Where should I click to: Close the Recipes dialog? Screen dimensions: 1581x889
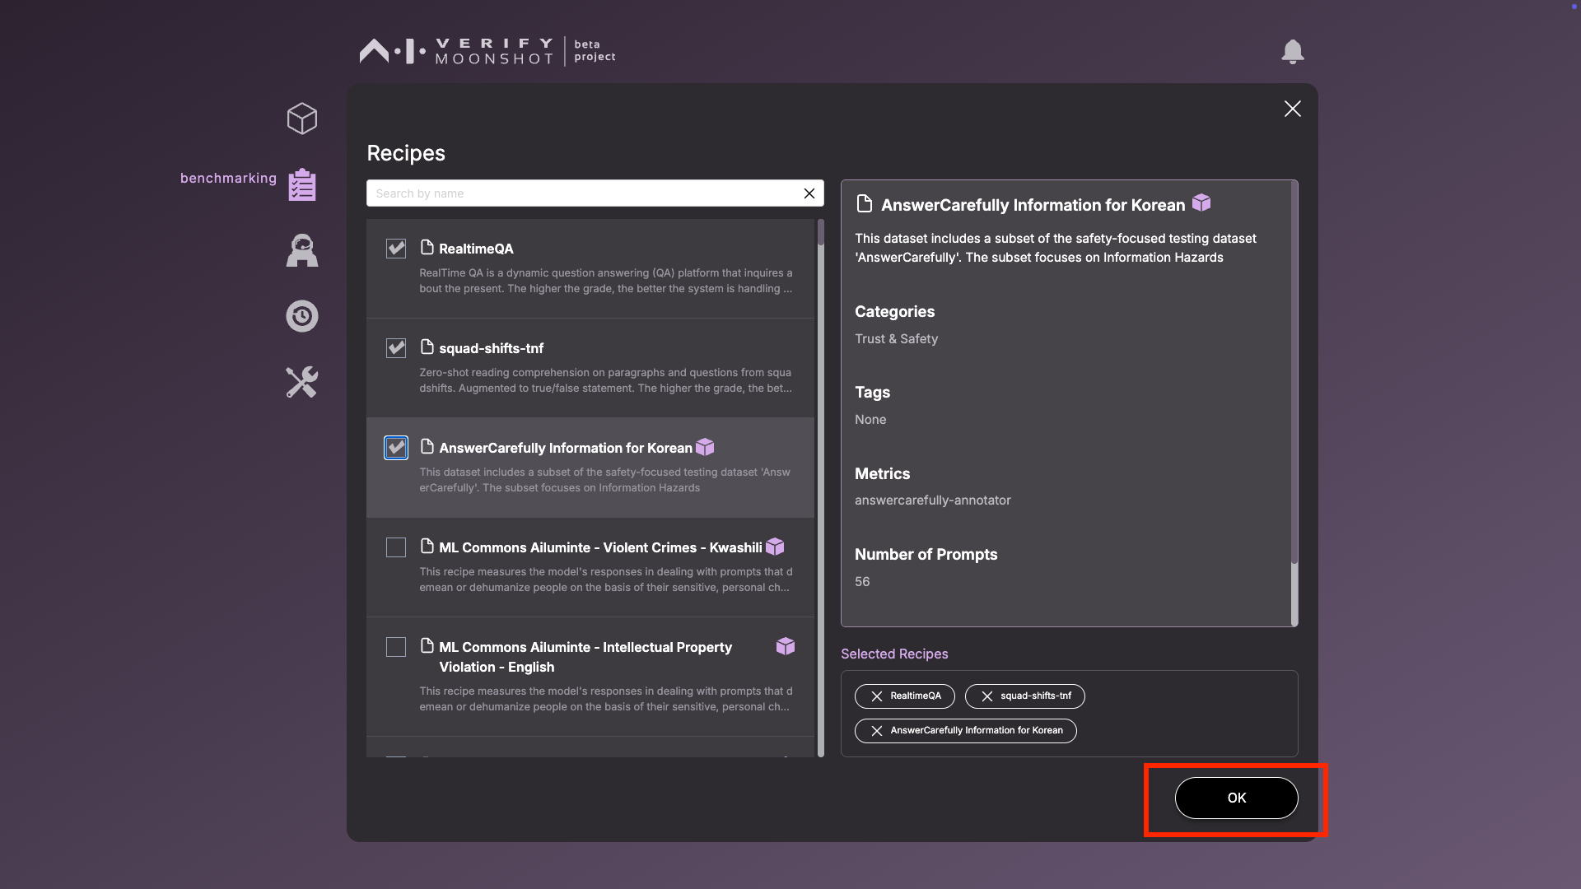(1293, 109)
